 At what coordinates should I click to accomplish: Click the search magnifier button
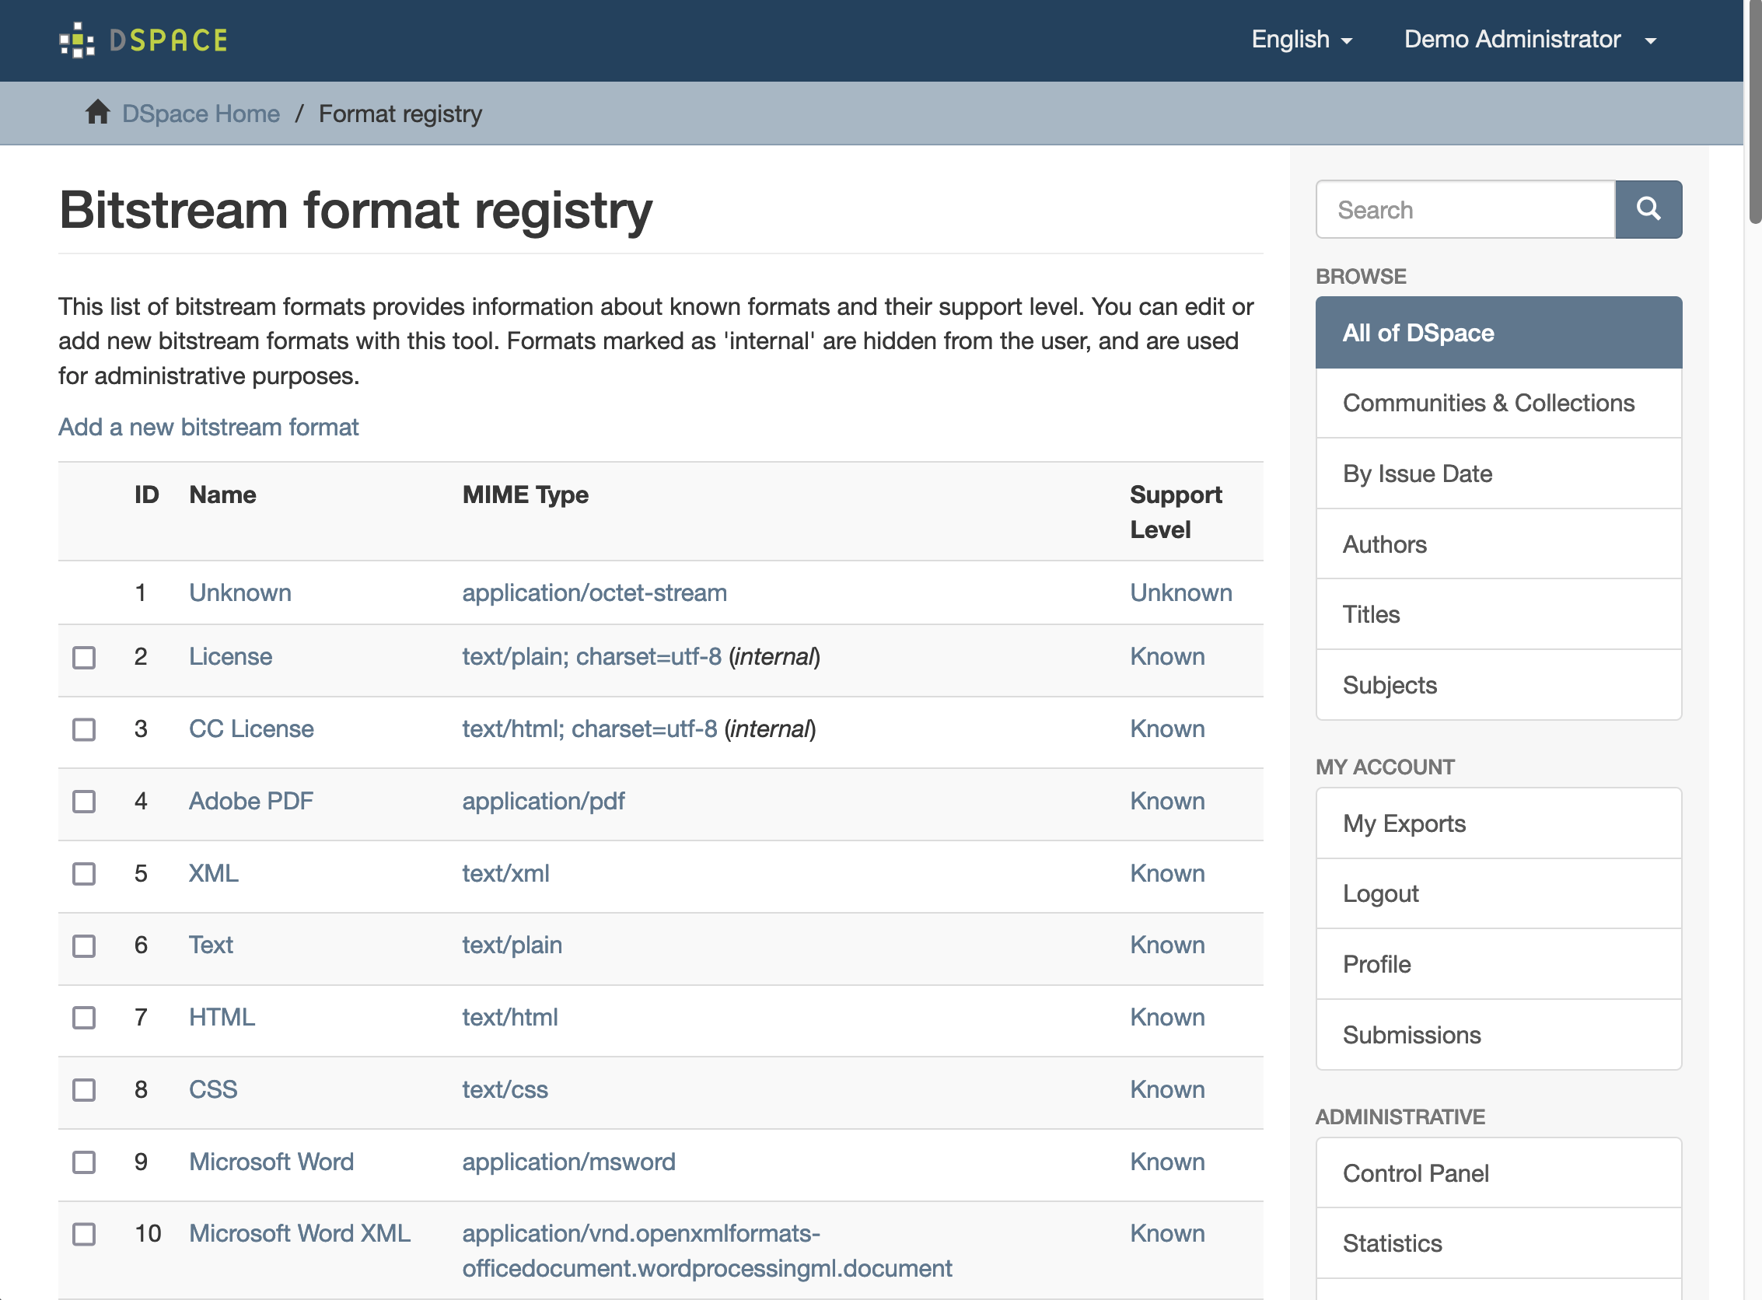[x=1648, y=209]
